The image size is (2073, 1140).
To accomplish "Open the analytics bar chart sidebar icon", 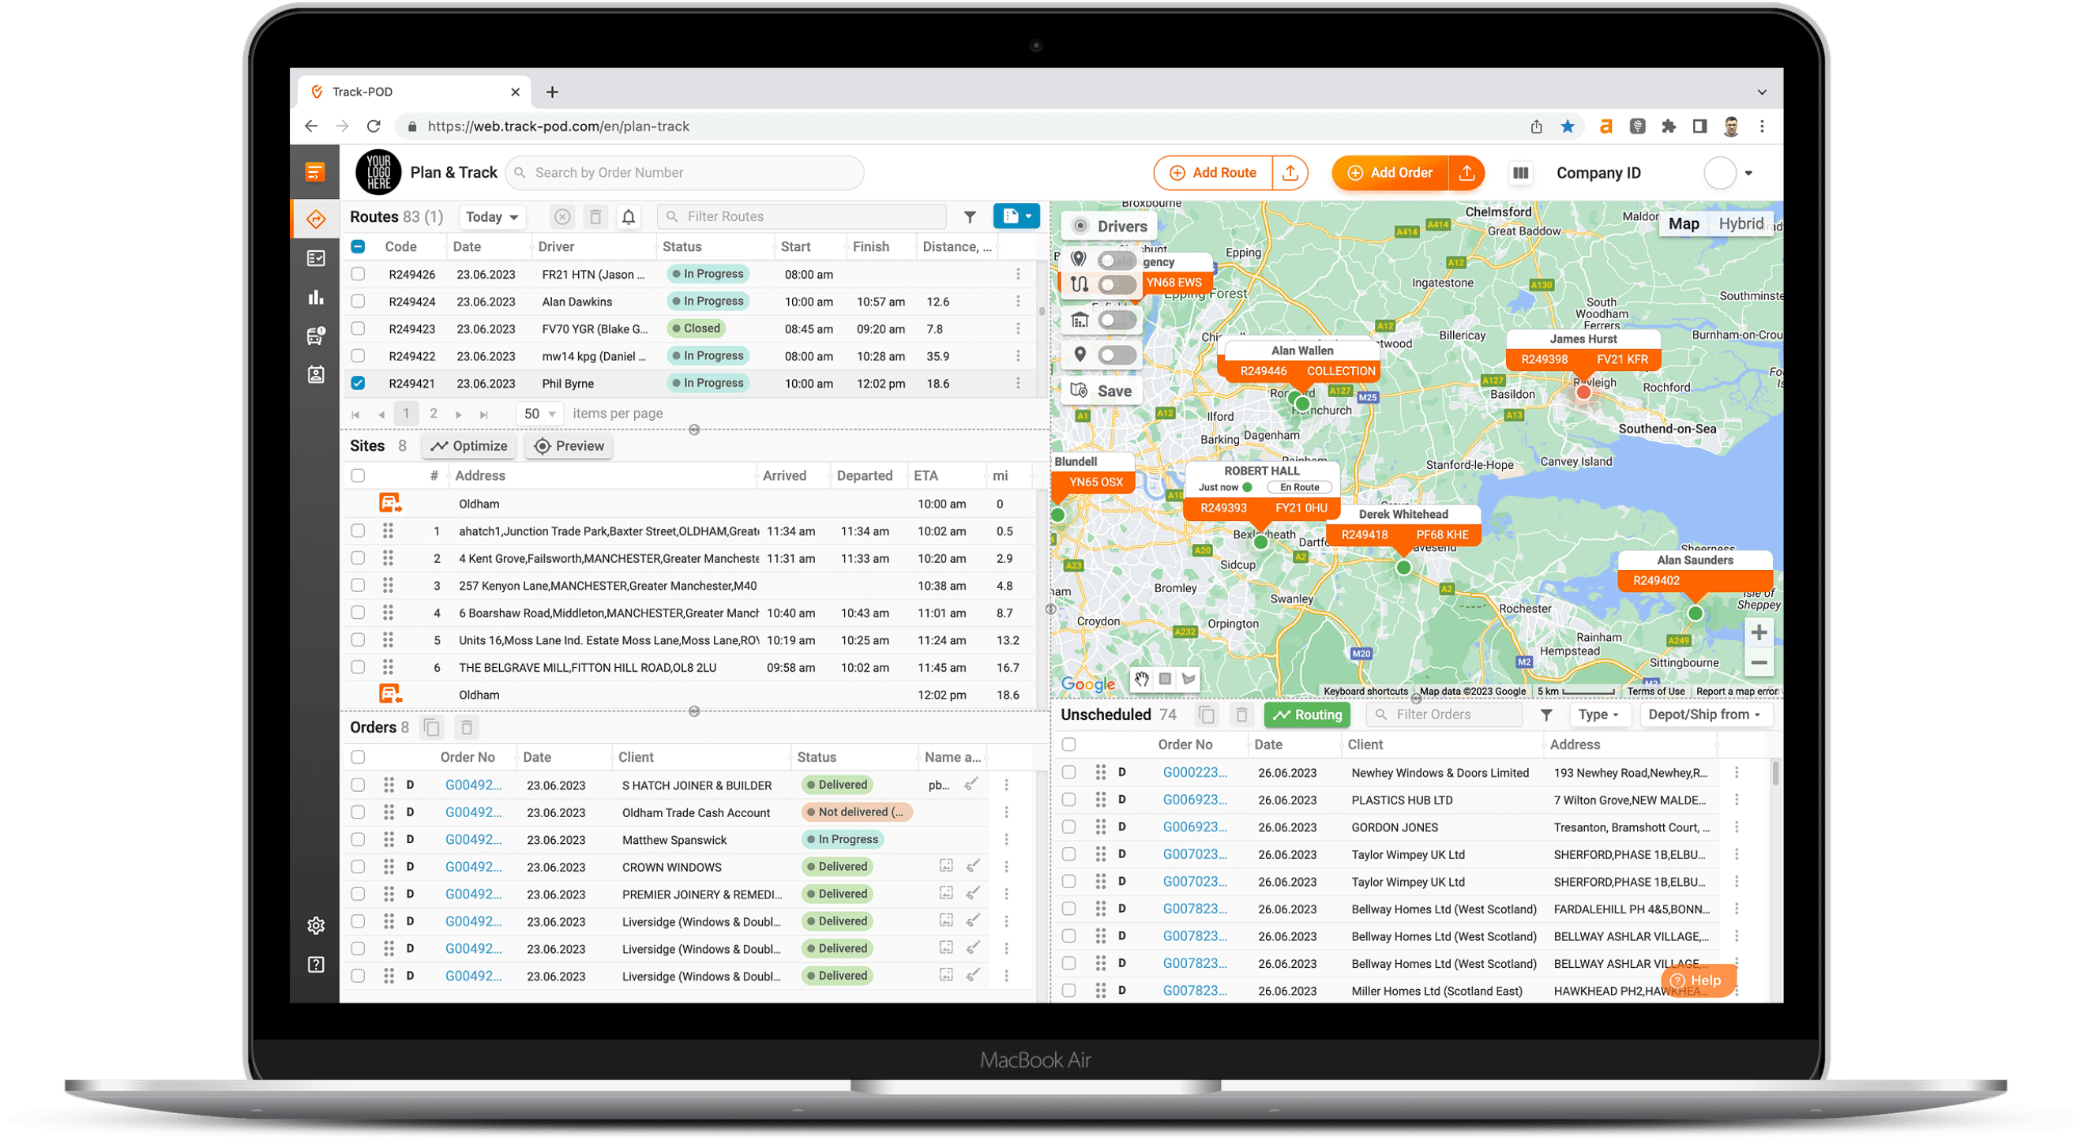I will point(315,298).
